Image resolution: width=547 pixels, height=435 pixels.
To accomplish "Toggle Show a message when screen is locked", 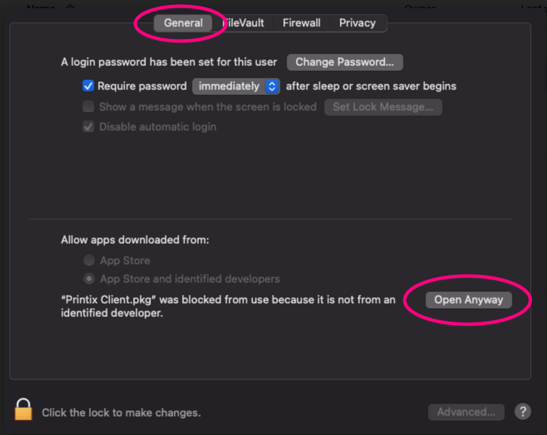I will 88,106.
